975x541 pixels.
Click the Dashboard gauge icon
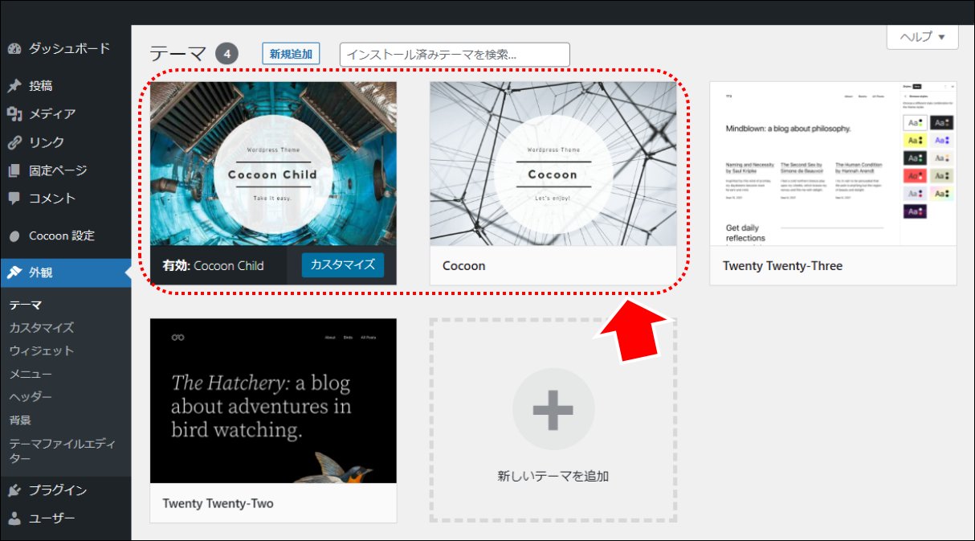14,49
